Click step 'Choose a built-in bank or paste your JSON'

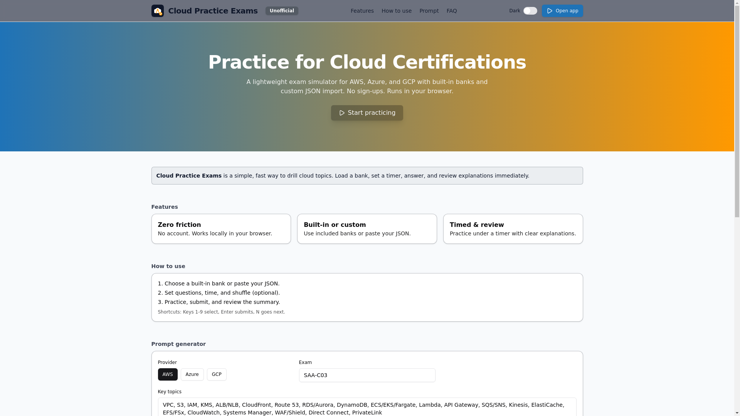tap(219, 283)
